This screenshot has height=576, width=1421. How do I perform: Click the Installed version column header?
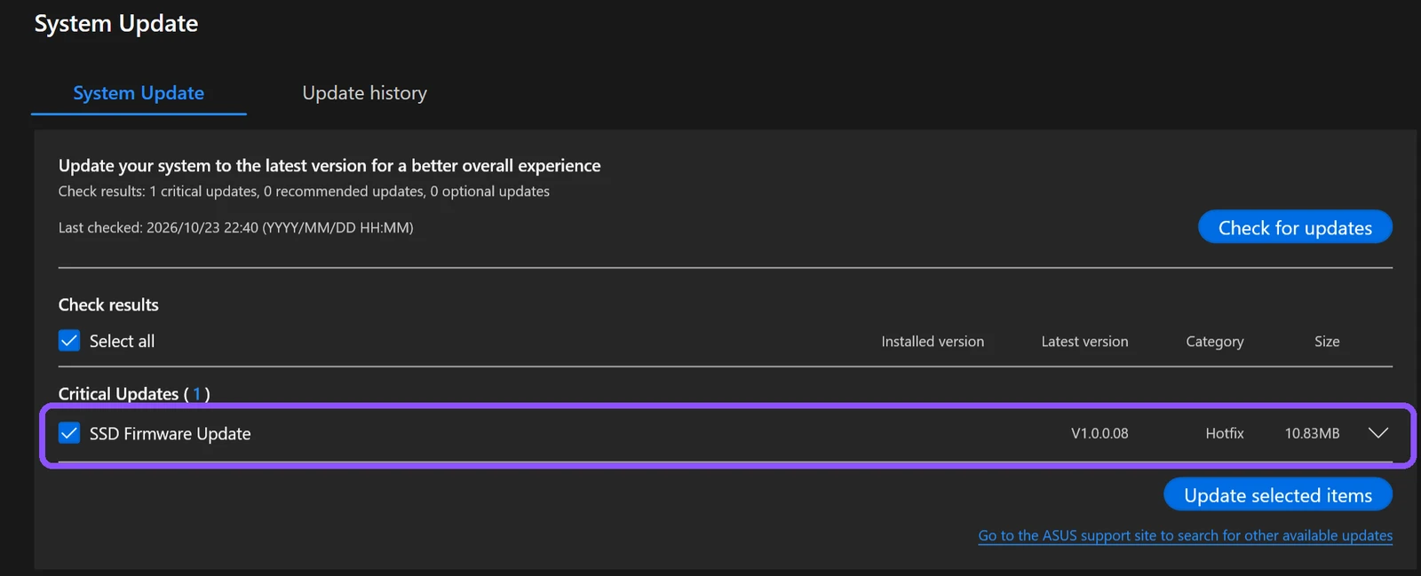[933, 342]
